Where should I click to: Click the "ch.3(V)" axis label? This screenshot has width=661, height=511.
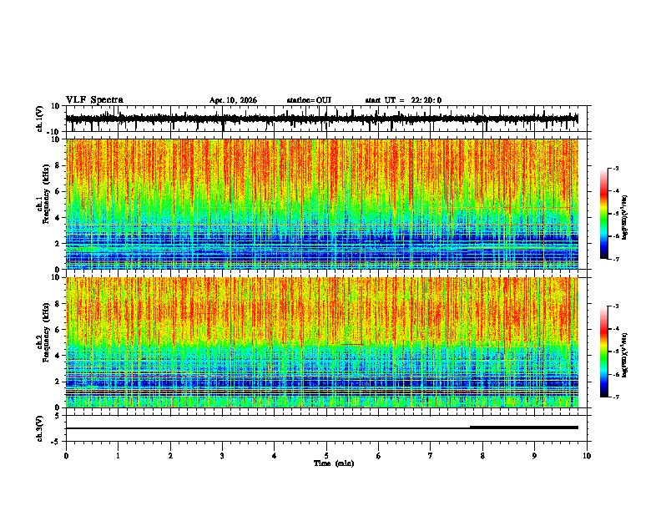coord(39,428)
